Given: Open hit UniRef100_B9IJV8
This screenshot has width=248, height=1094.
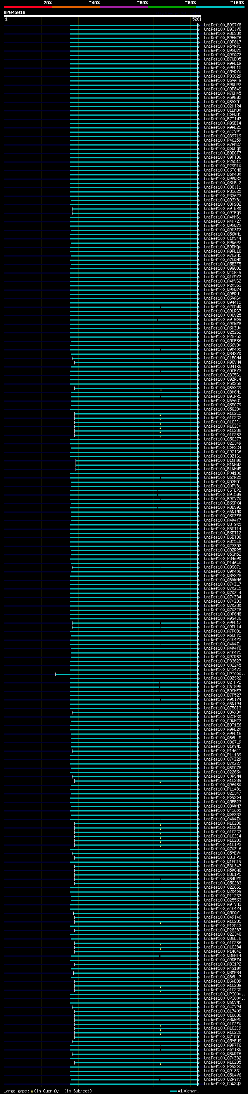Looking at the screenshot, I should pyautogui.click(x=222, y=29).
